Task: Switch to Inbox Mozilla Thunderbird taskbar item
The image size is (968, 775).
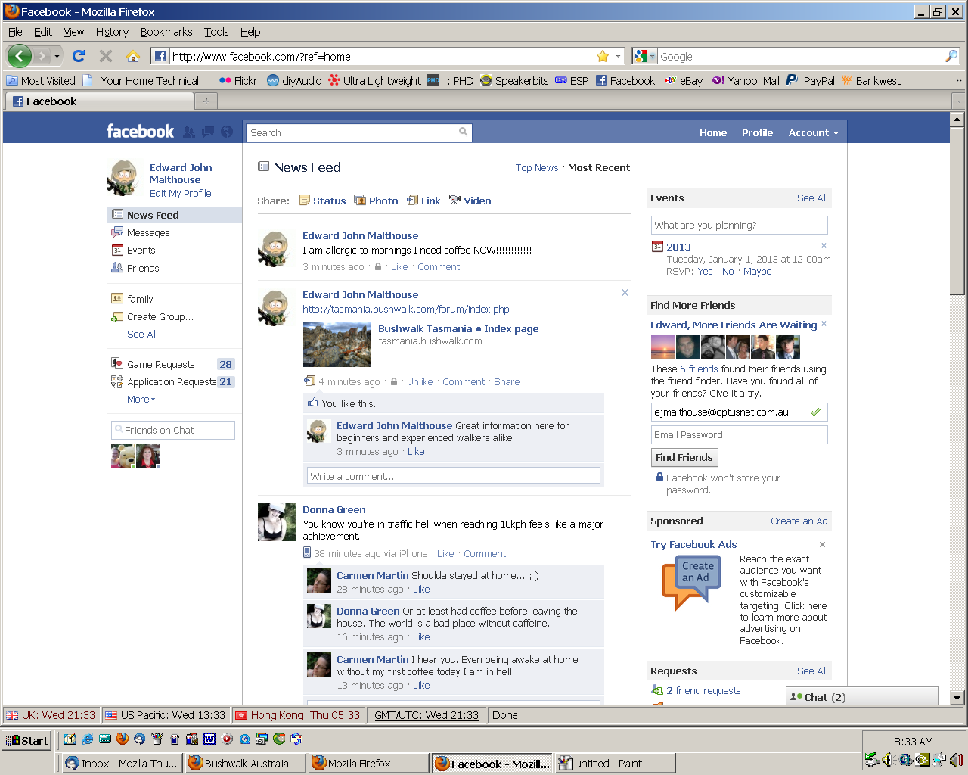Action: pos(121,764)
